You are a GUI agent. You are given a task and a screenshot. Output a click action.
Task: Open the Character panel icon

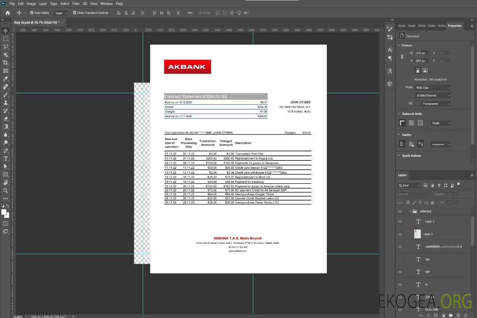coord(390,50)
